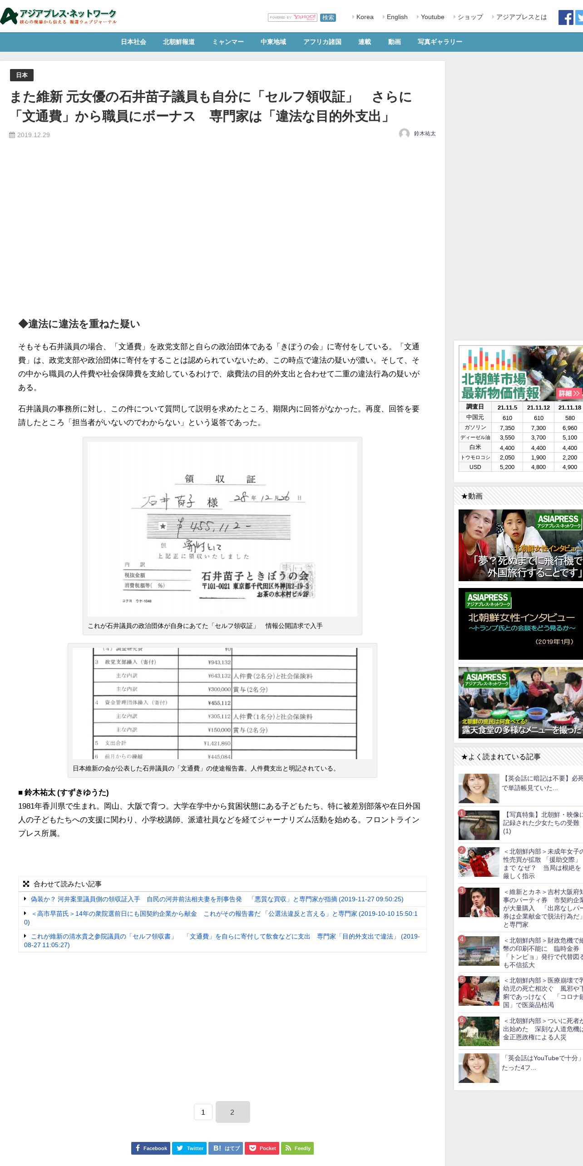Click the 検索 search button
Viewport: 583px width, 1166px height.
click(328, 17)
